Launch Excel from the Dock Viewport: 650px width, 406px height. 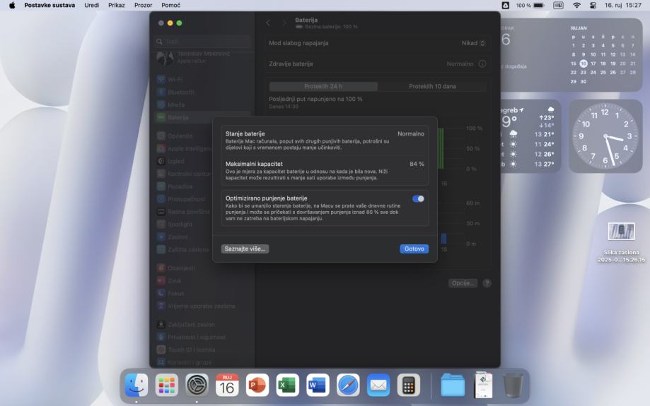288,386
